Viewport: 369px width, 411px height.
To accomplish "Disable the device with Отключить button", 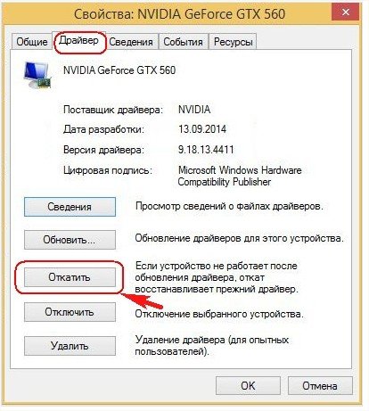I will pos(70,312).
